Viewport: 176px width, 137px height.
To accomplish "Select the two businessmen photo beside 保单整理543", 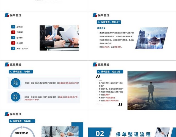I will coord(60,132).
